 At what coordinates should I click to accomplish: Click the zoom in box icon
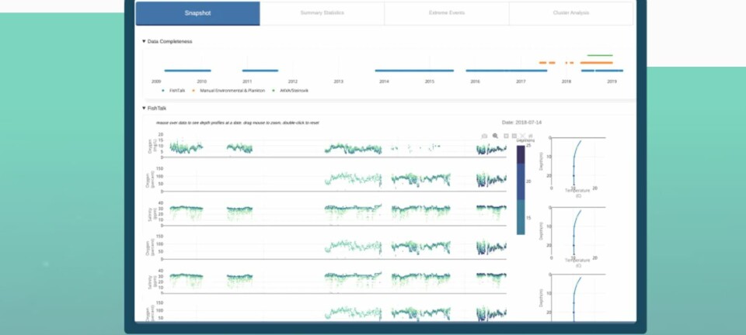point(505,136)
